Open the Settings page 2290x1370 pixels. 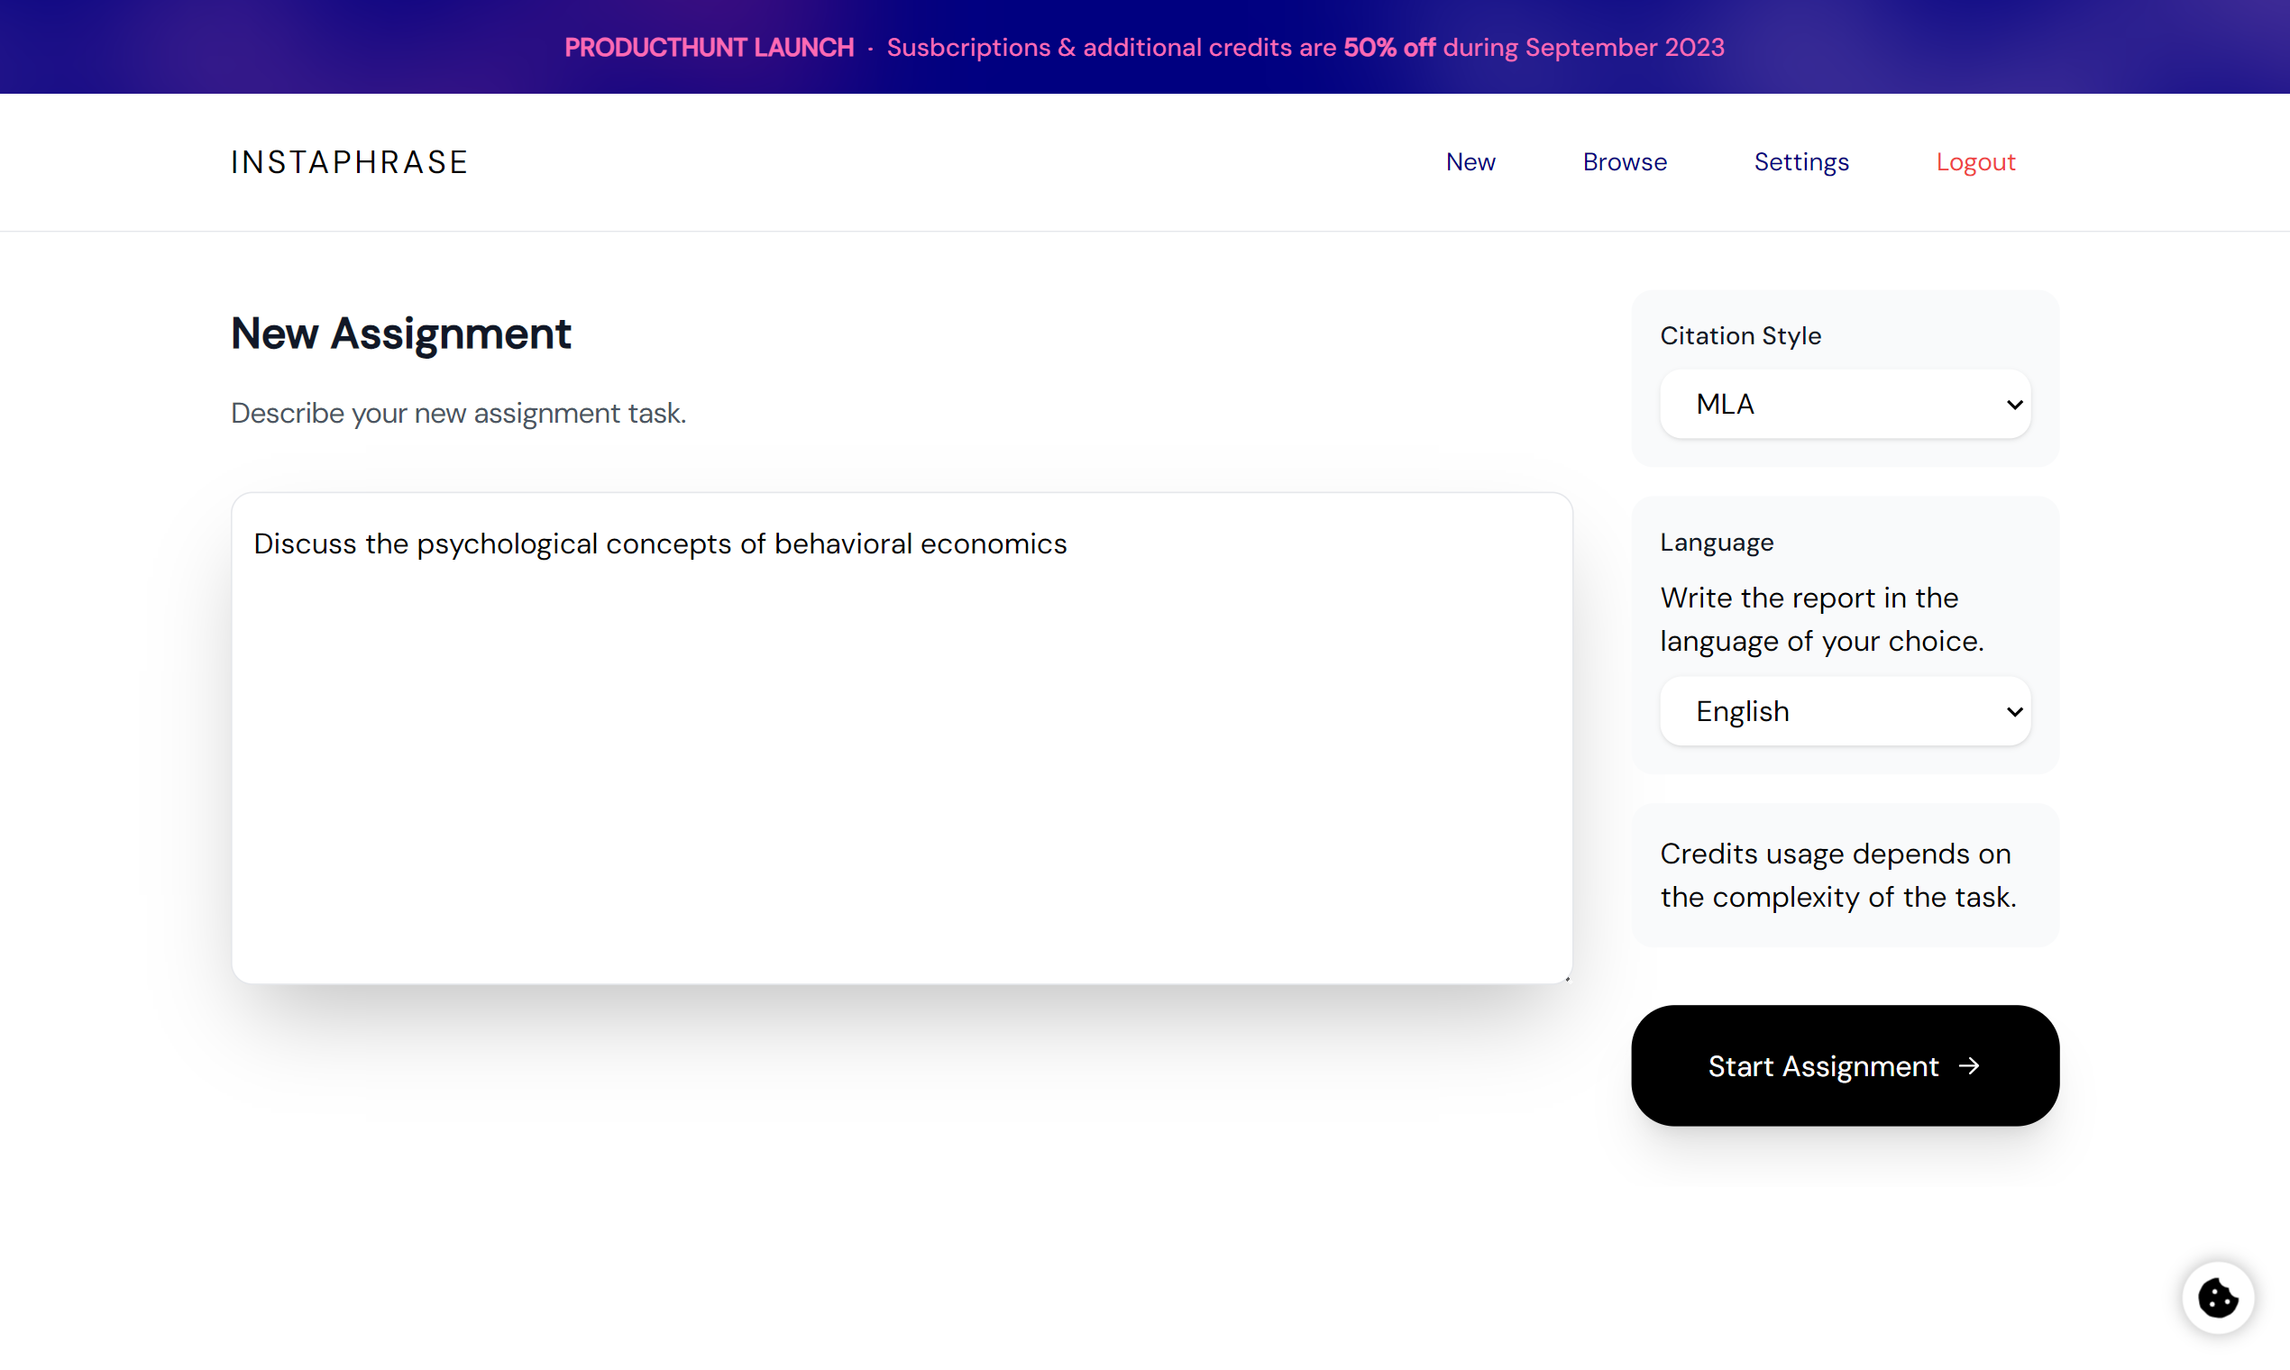coord(1800,161)
